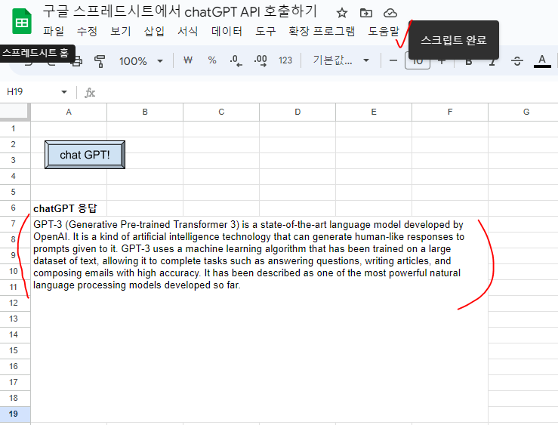Open the 확장 프로그램 menu
The image size is (558, 425).
click(x=322, y=31)
